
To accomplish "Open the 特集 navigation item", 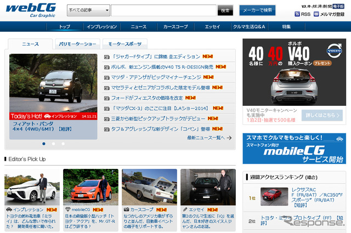I will click(286, 27).
